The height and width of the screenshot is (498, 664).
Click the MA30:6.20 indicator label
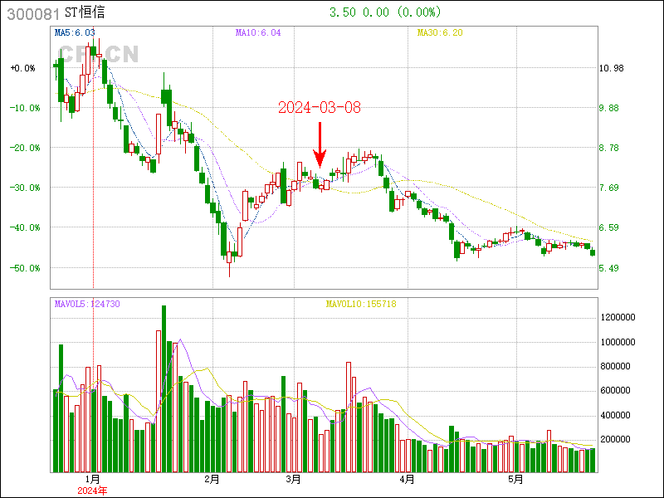[x=439, y=33]
